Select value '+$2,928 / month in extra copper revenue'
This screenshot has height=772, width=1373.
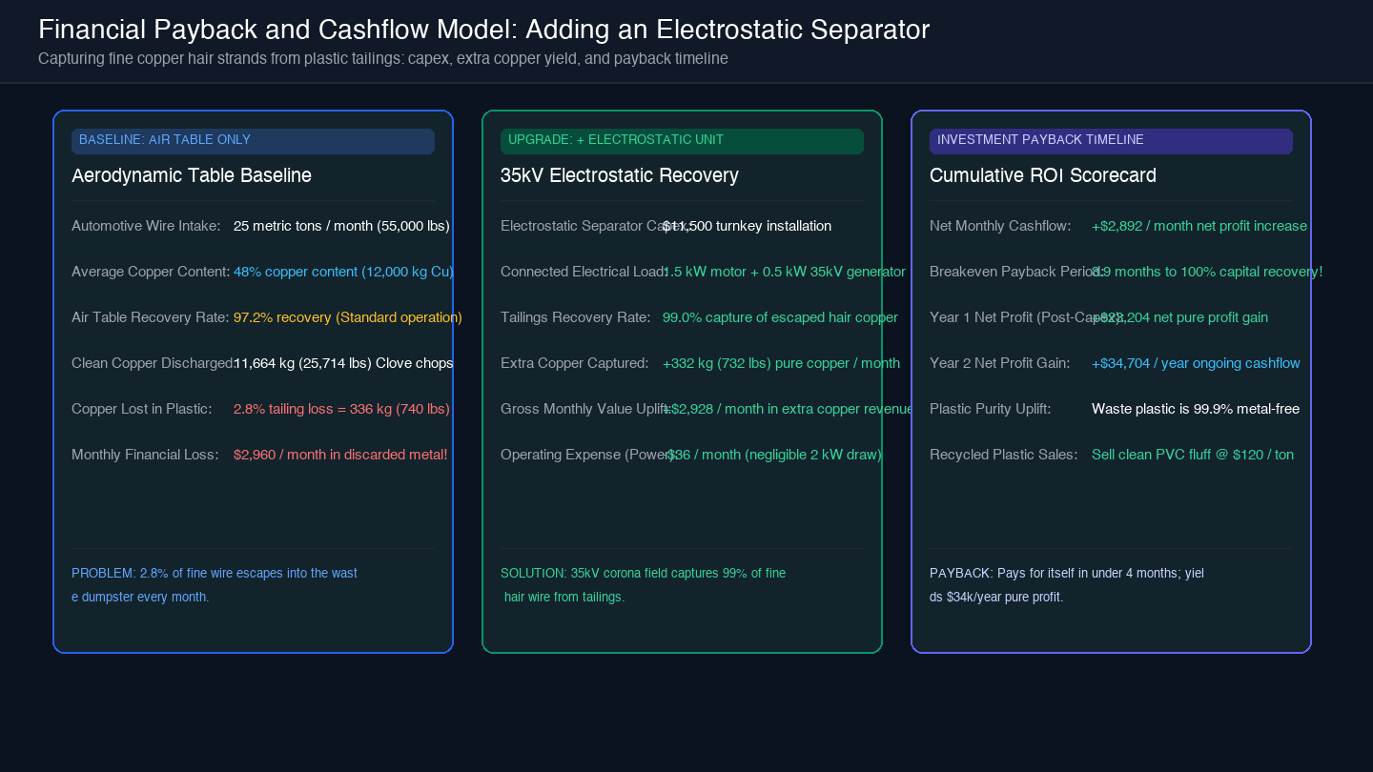point(789,409)
